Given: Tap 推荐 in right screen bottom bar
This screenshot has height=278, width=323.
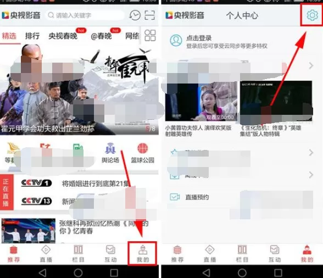Looking at the screenshot, I should click(x=177, y=254).
